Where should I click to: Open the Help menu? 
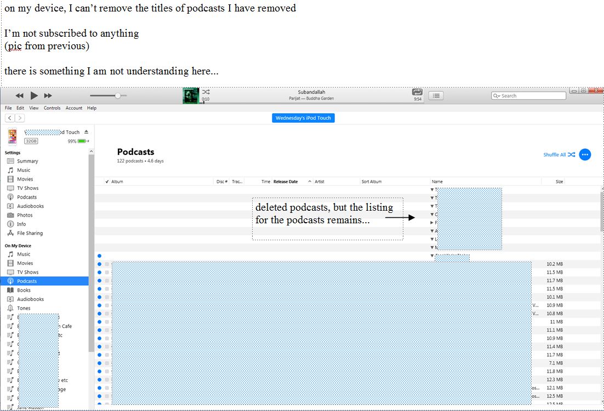92,108
